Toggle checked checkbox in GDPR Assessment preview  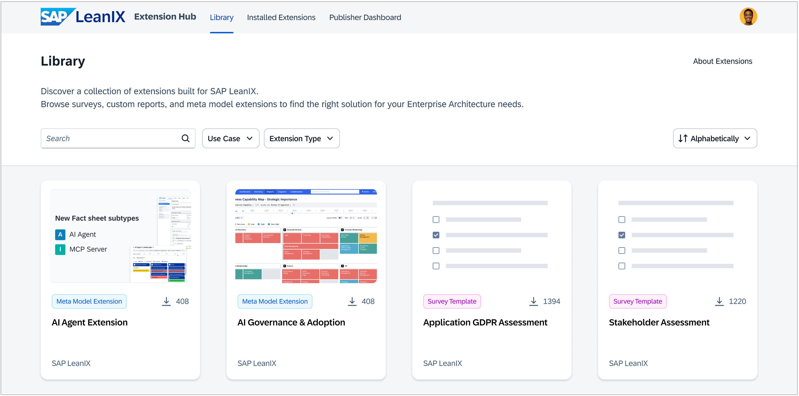tap(436, 235)
